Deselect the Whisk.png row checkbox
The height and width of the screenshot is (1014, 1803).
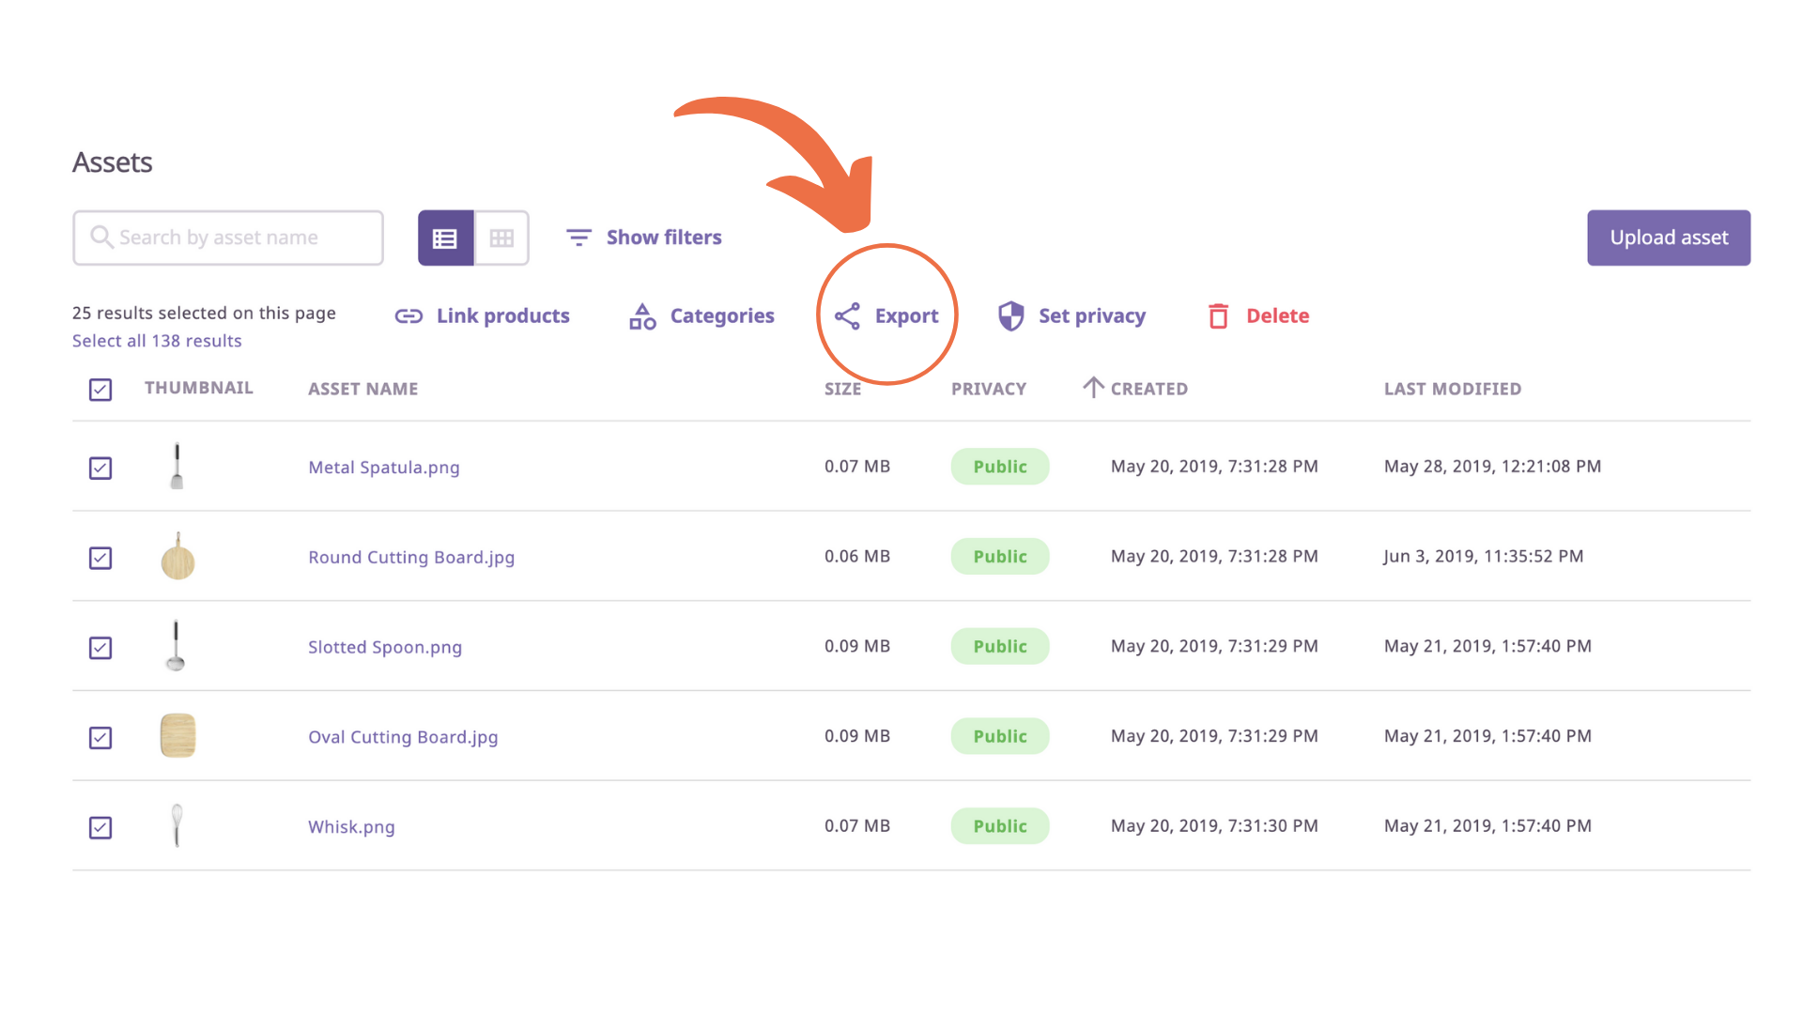pyautogui.click(x=100, y=827)
